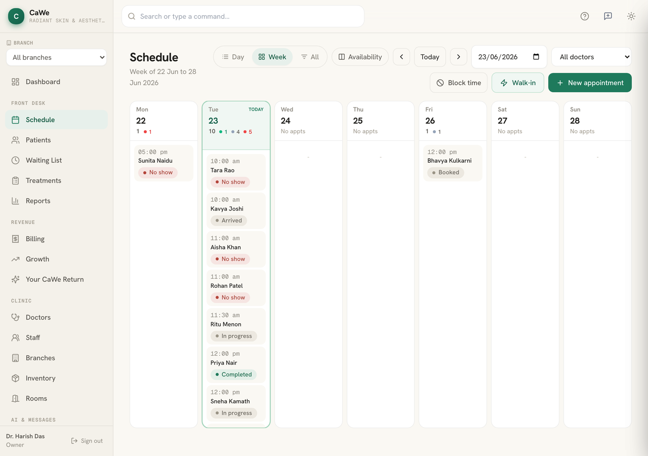The image size is (648, 456).
Task: Click the Doctors stethoscope icon
Action: [x=16, y=317]
